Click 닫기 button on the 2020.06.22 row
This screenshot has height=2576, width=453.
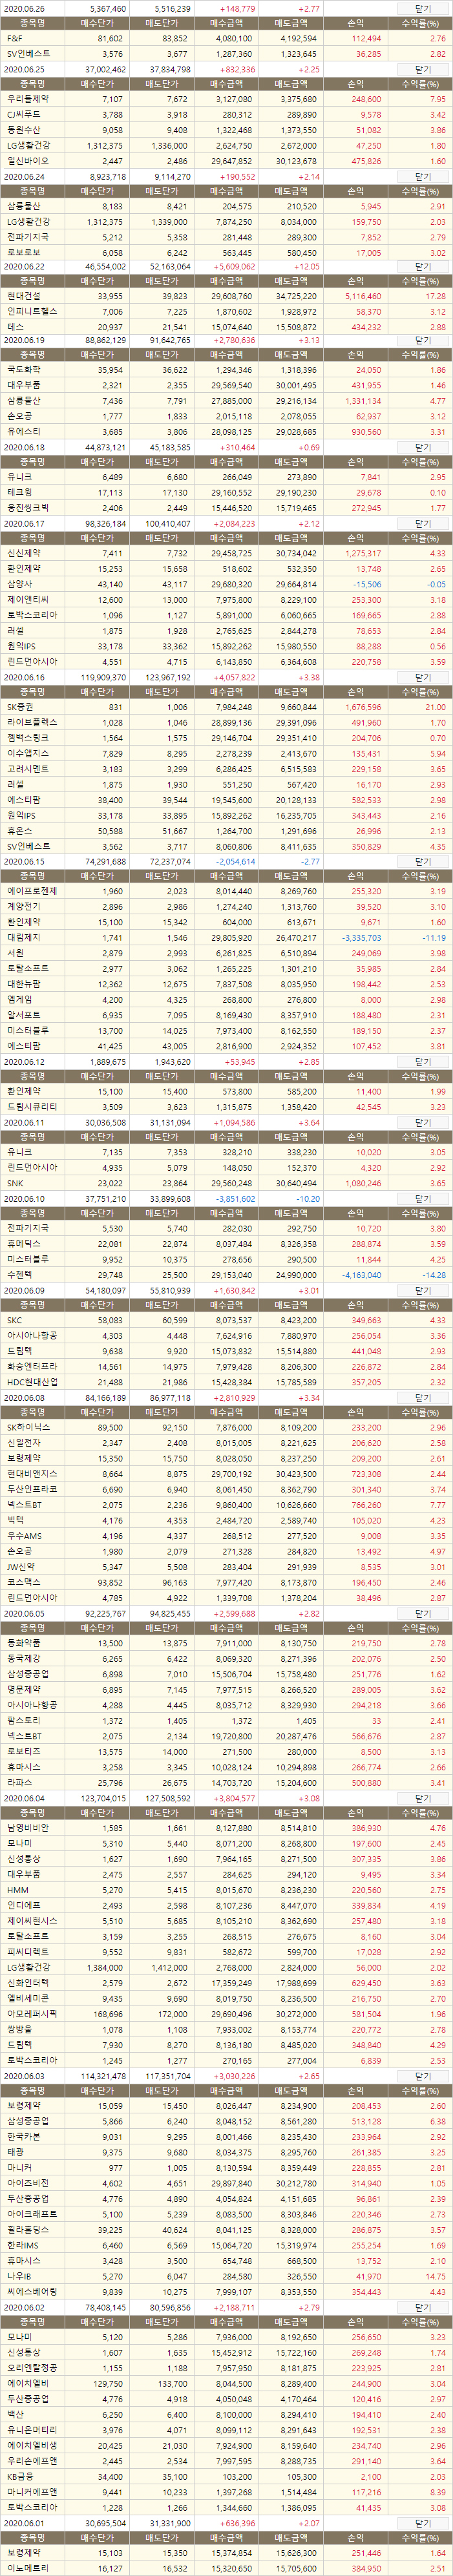(x=423, y=267)
